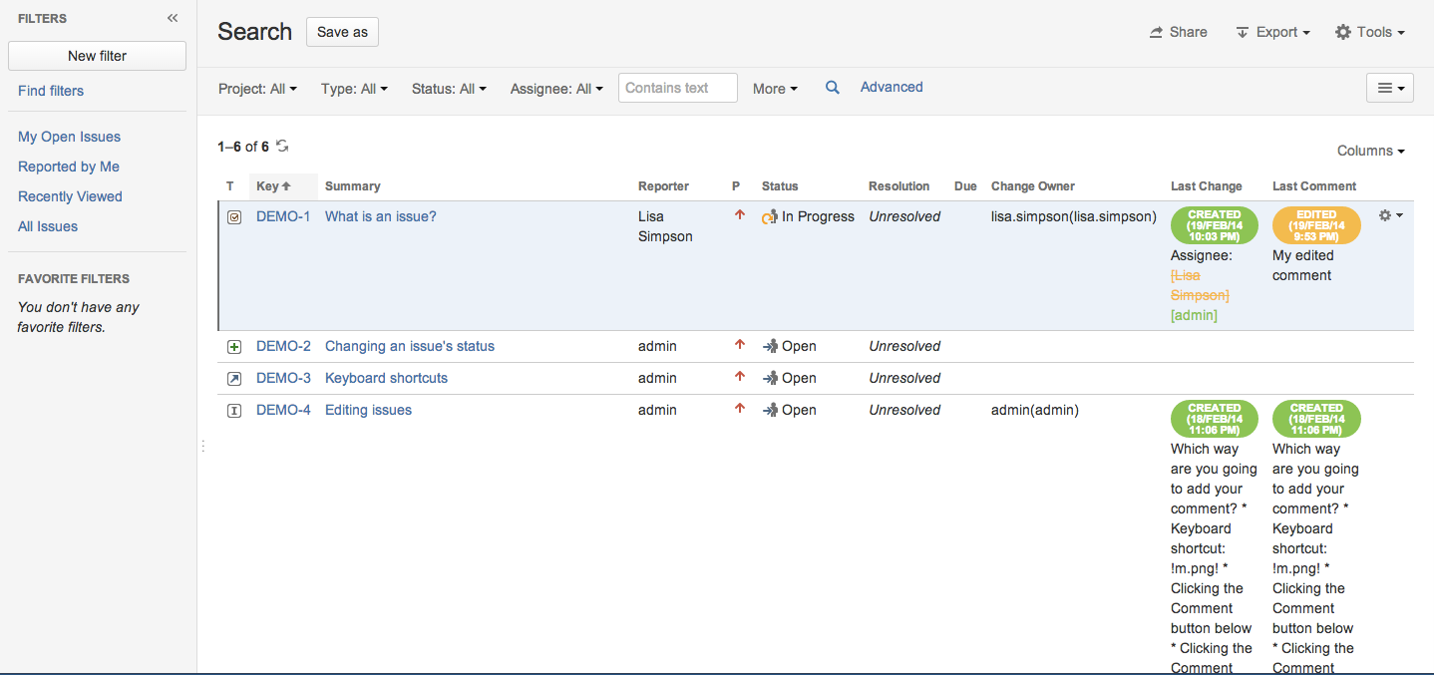Sort by the Due column header

965,186
